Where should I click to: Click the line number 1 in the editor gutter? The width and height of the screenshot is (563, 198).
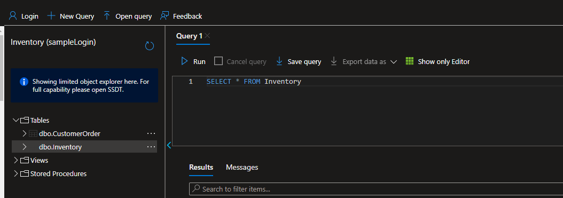pos(191,82)
